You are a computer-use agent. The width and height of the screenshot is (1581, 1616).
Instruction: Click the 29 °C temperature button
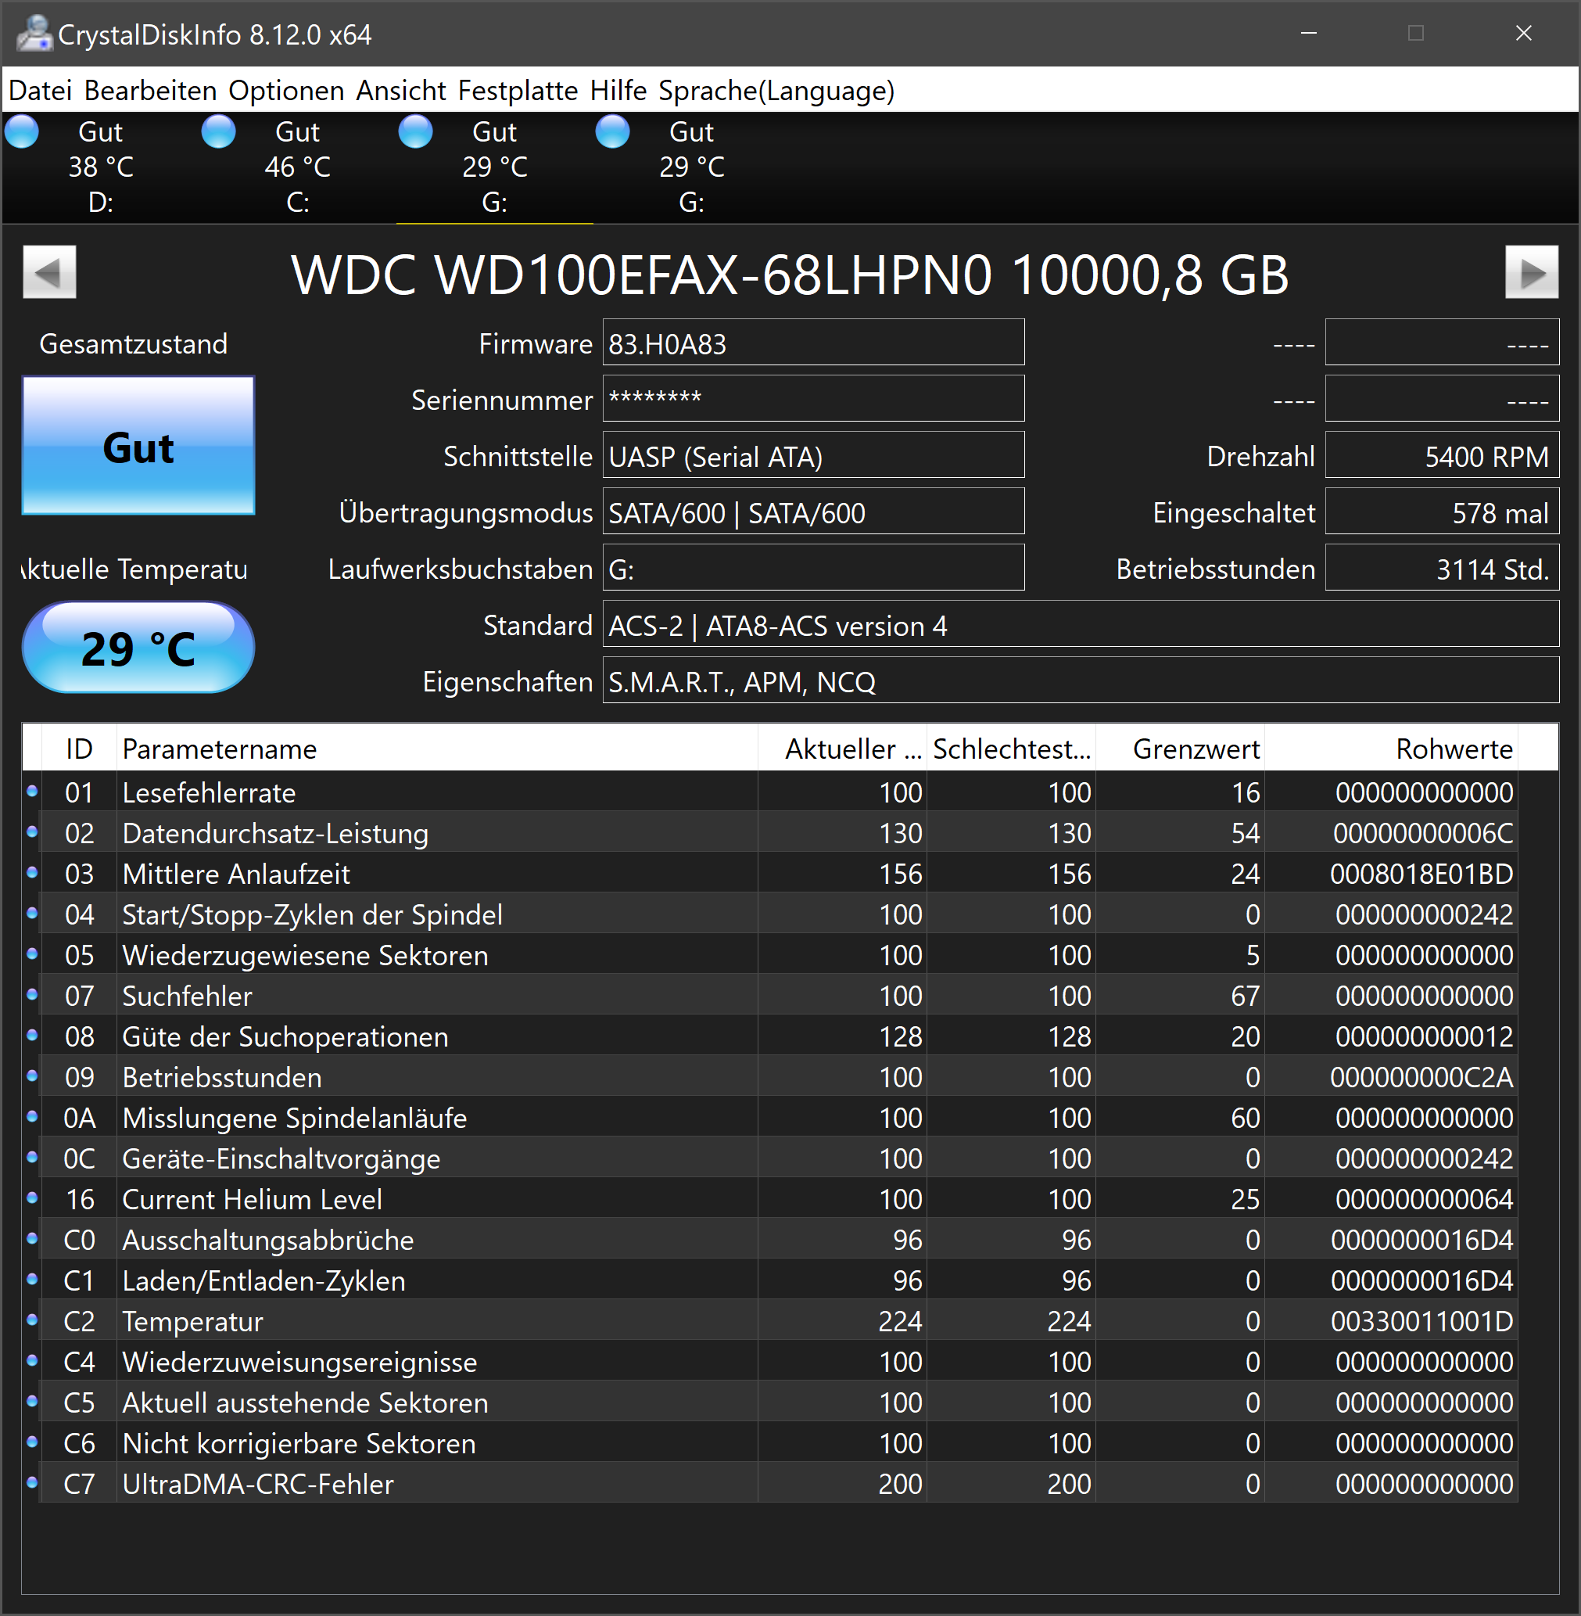tap(138, 648)
